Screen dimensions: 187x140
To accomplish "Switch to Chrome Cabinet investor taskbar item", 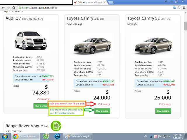I will pos(25,136).
